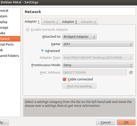The width and height of the screenshot is (137, 126).
Task: Click the Advanced label text
Action: coord(52,51)
